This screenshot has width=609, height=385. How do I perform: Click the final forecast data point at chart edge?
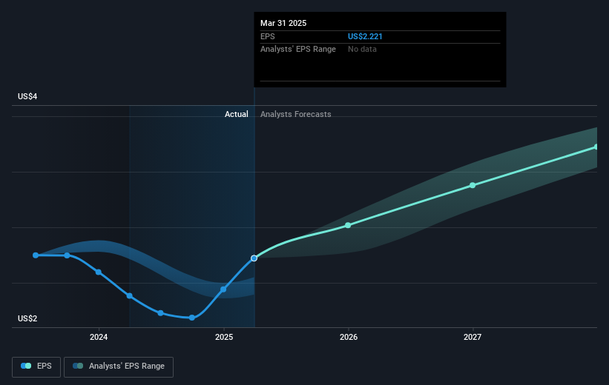[x=596, y=147]
